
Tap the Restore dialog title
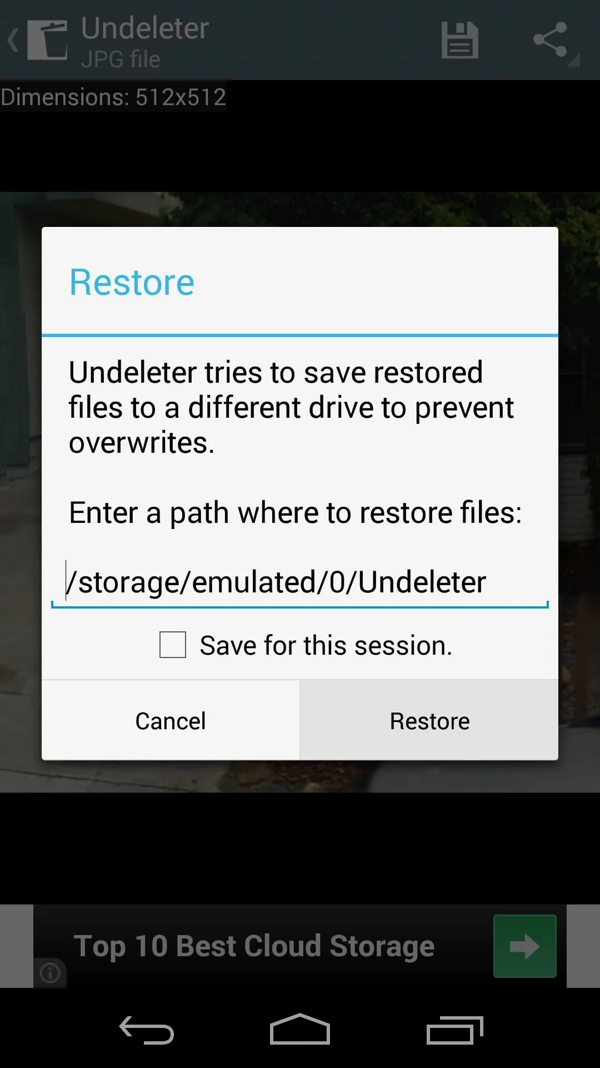(x=132, y=282)
